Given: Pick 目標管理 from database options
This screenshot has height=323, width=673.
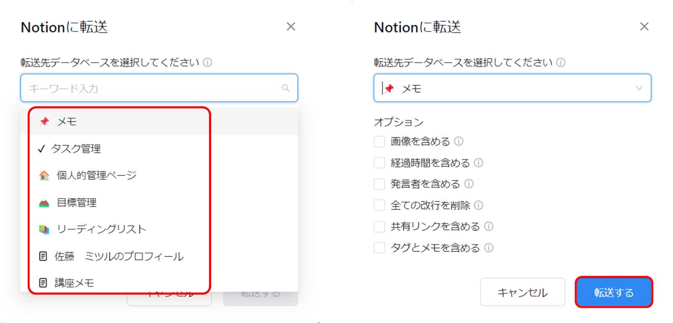Looking at the screenshot, I should click(x=159, y=202).
